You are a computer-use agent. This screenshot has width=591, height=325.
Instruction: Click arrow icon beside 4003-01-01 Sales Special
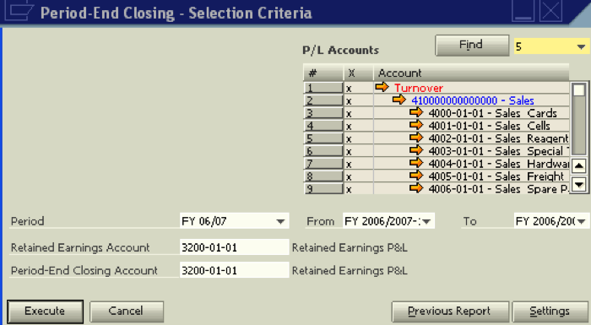[x=416, y=150]
